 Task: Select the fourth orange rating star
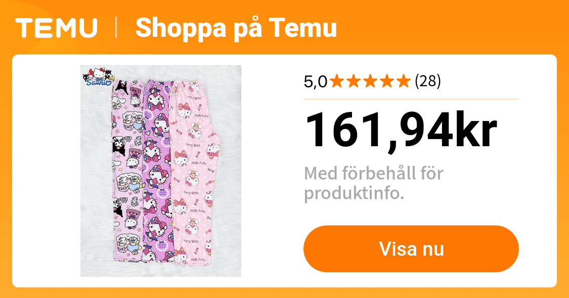[x=387, y=81]
